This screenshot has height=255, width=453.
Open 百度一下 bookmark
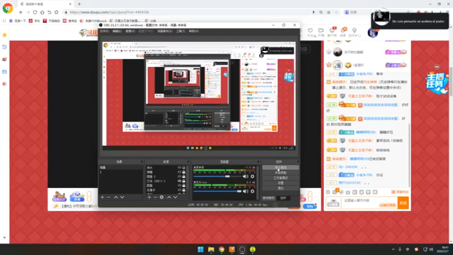tap(18, 21)
